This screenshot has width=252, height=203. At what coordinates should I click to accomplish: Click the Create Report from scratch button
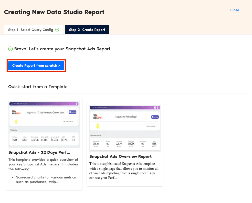pyautogui.click(x=36, y=66)
